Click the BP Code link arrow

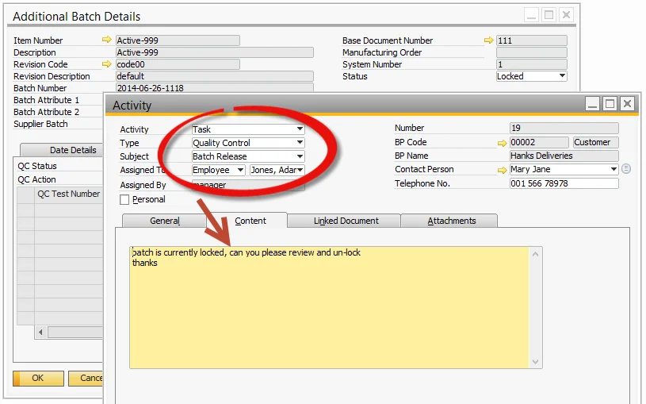coord(502,143)
